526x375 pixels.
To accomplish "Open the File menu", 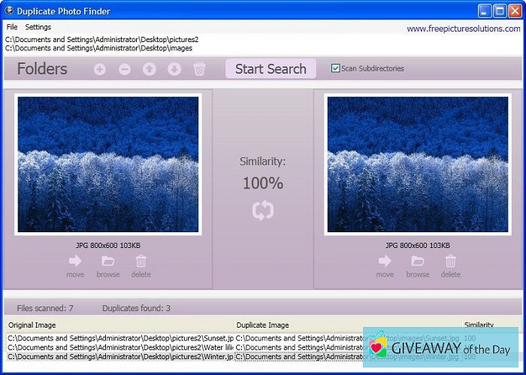I will (12, 27).
